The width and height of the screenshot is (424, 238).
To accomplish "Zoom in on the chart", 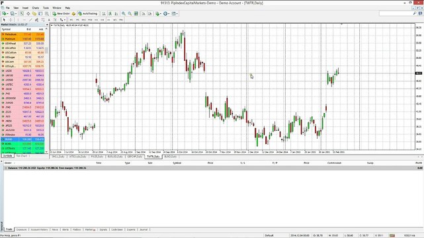I will (x=124, y=13).
